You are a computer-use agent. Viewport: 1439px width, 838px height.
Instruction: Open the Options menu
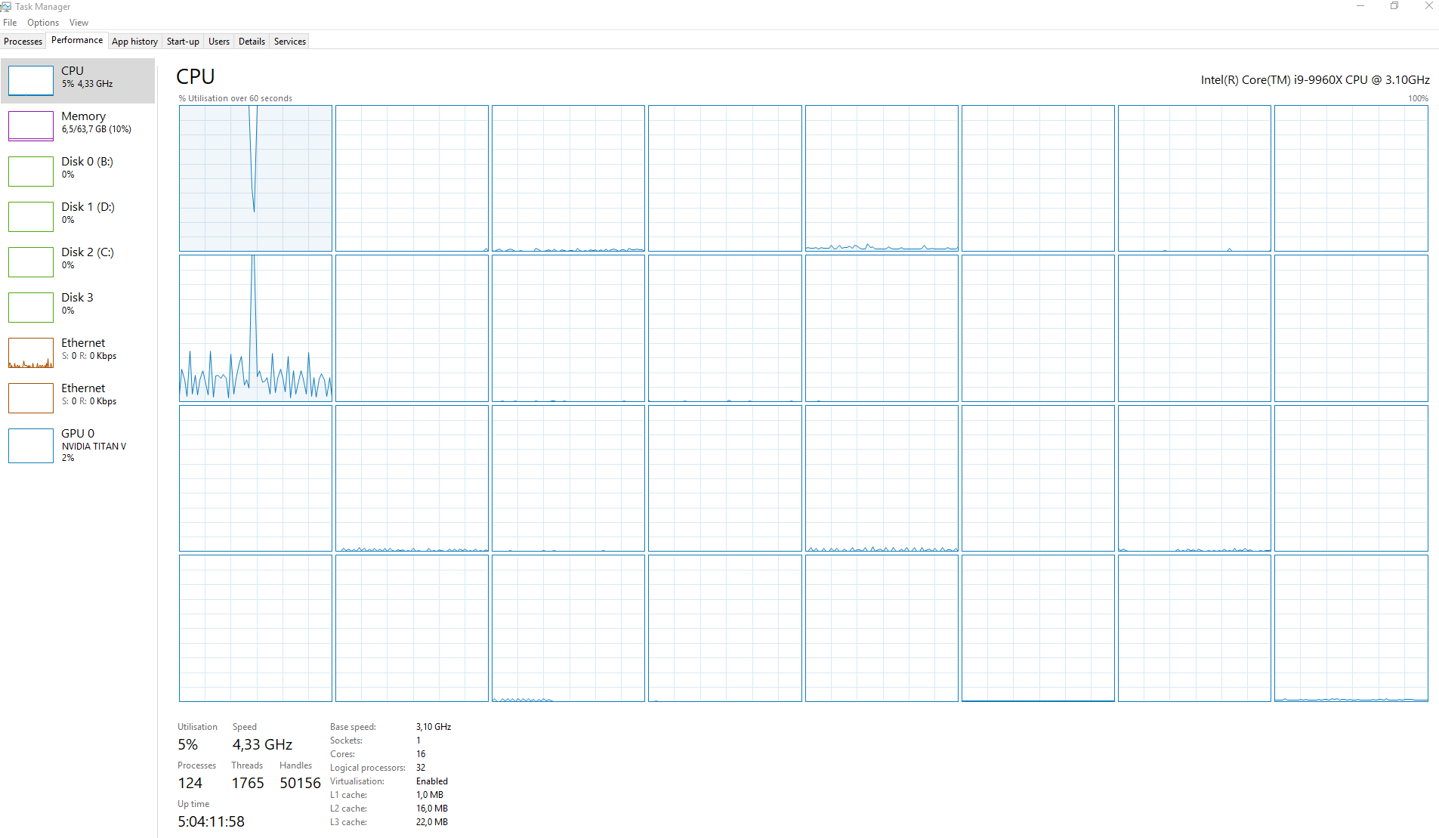43,23
